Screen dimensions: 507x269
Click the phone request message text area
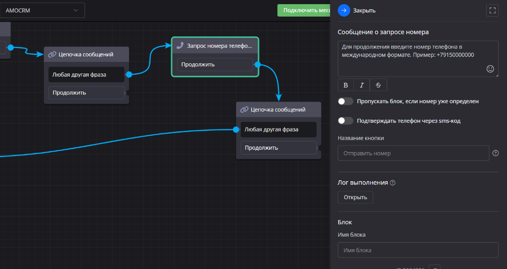412,58
